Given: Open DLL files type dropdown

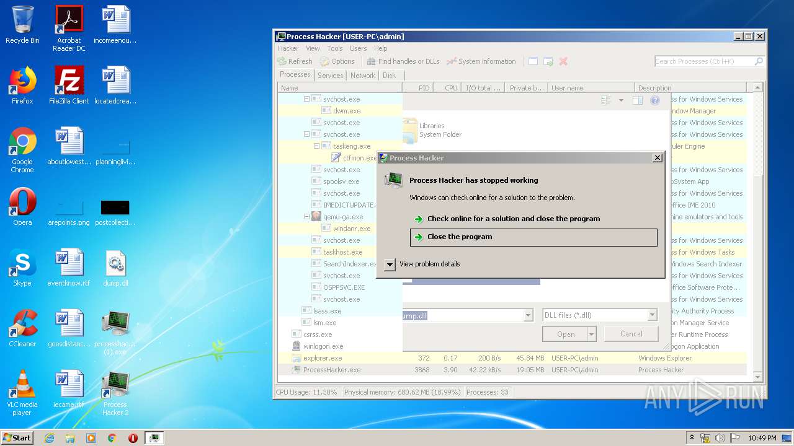Looking at the screenshot, I should point(652,315).
